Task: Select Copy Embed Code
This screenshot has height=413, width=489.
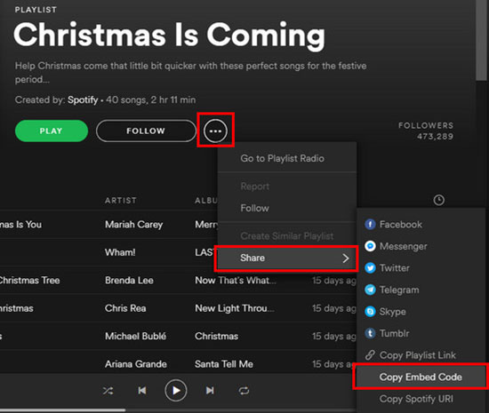Action: click(421, 377)
